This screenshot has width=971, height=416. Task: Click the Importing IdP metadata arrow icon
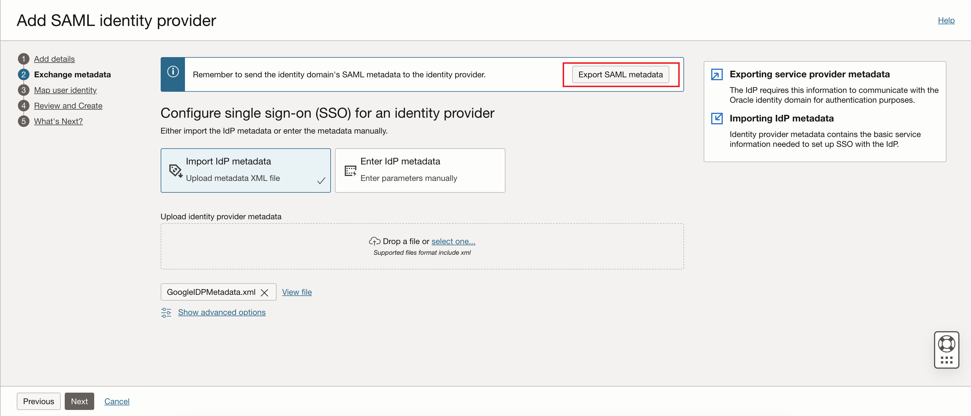point(717,118)
